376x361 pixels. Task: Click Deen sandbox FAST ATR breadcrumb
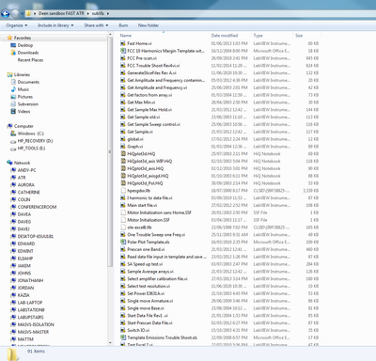61,13
